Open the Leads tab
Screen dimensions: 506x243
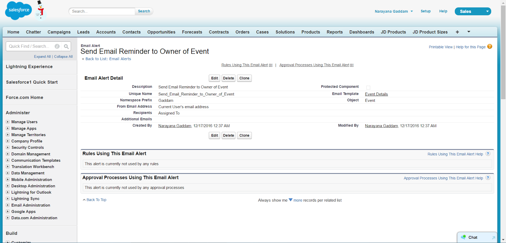[x=83, y=32]
